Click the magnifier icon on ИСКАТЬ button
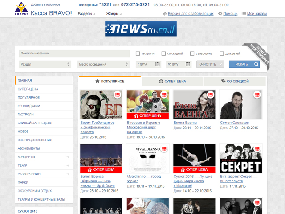This screenshot has height=214, width=285. point(256,64)
